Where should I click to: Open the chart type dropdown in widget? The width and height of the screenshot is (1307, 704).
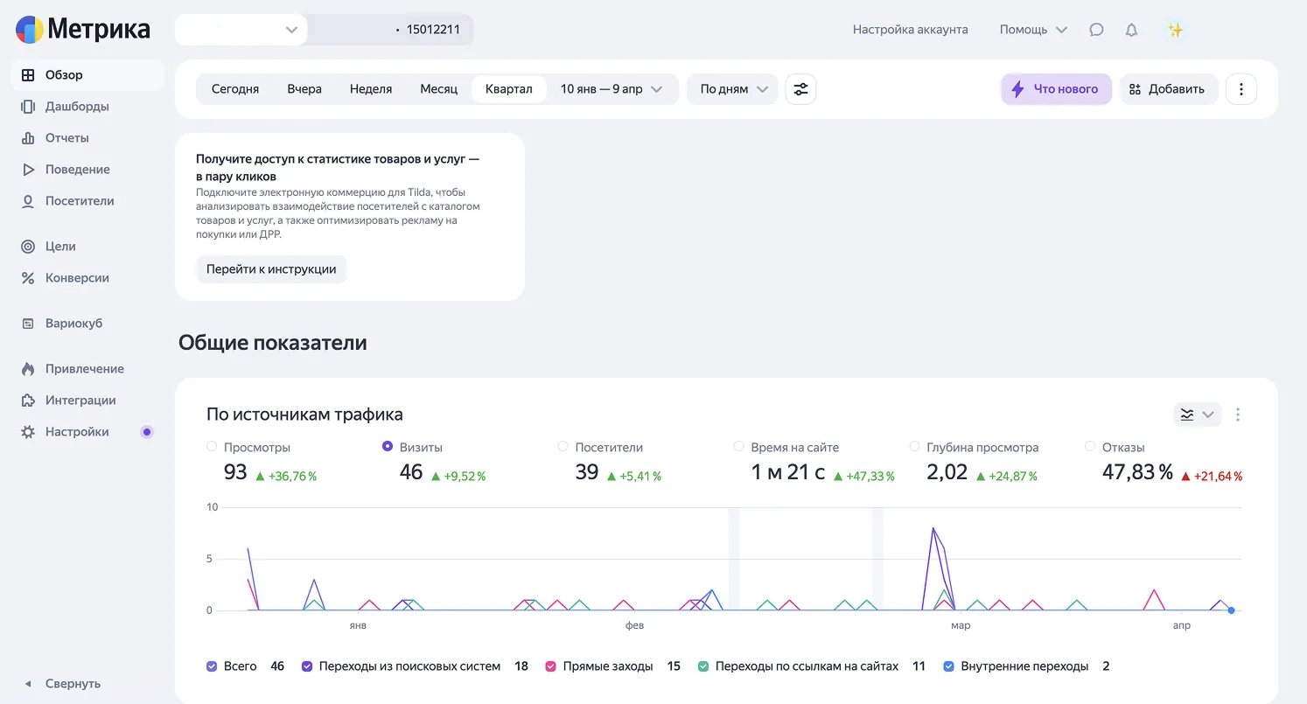(x=1197, y=415)
